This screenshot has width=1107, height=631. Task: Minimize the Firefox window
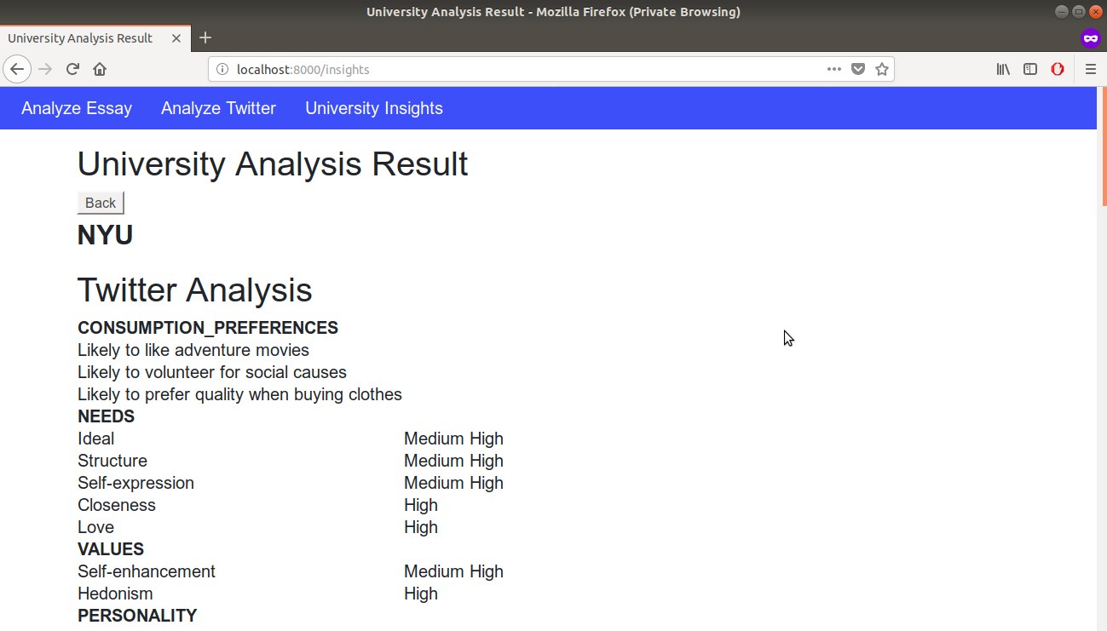[x=1062, y=12]
